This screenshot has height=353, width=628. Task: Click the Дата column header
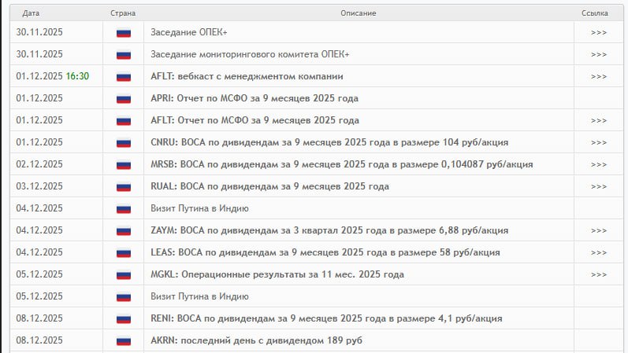tap(32, 13)
